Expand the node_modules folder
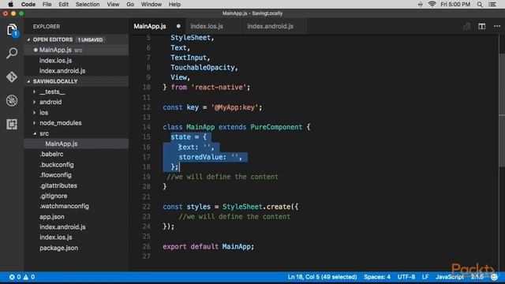Viewport: 505px width, 284px height. tap(35, 123)
